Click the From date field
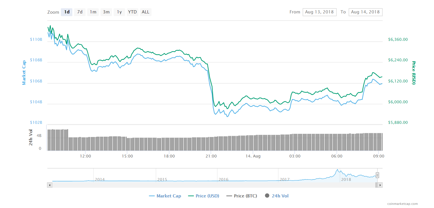This screenshot has width=434, height=208. pyautogui.click(x=319, y=12)
